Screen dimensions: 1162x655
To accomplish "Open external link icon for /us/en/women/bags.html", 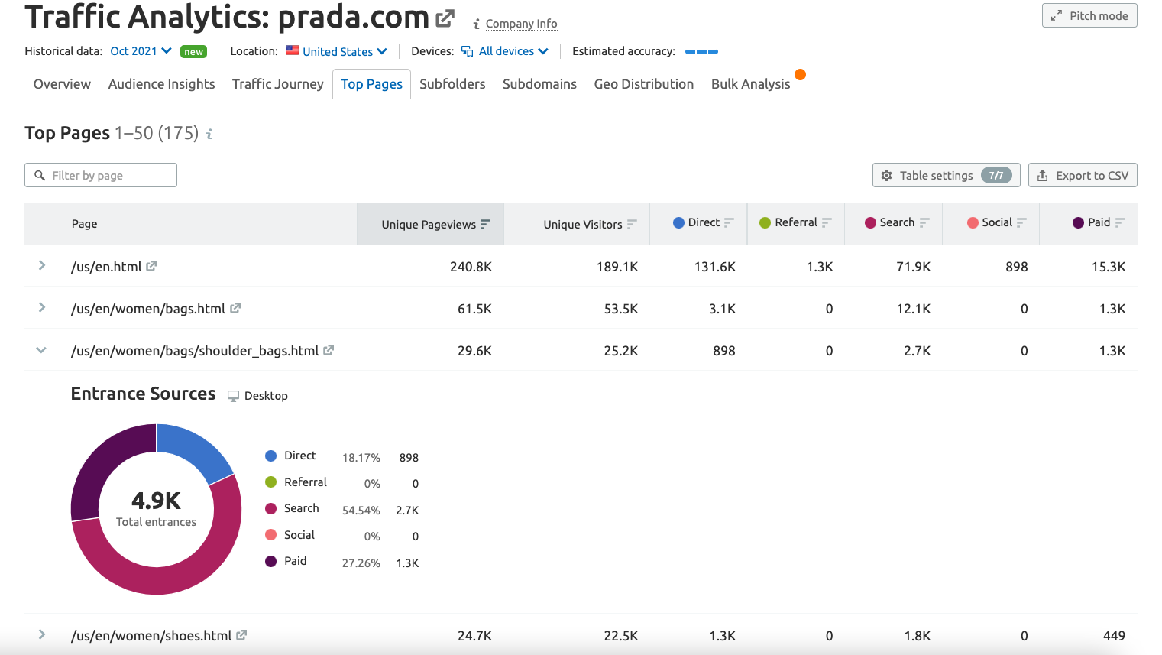I will tap(235, 308).
